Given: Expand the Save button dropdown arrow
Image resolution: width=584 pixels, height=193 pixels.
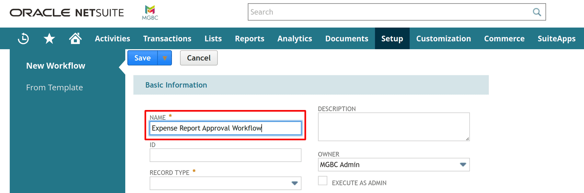Looking at the screenshot, I should (165, 58).
